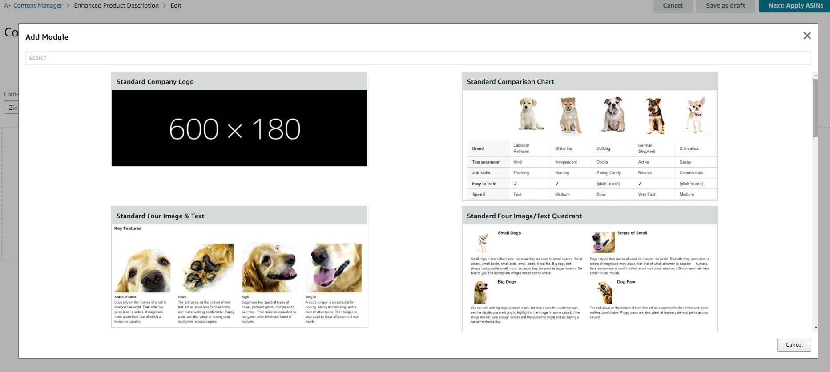Click the German Shepherd puppy image
Screen dimensions: 830x372
(655, 116)
